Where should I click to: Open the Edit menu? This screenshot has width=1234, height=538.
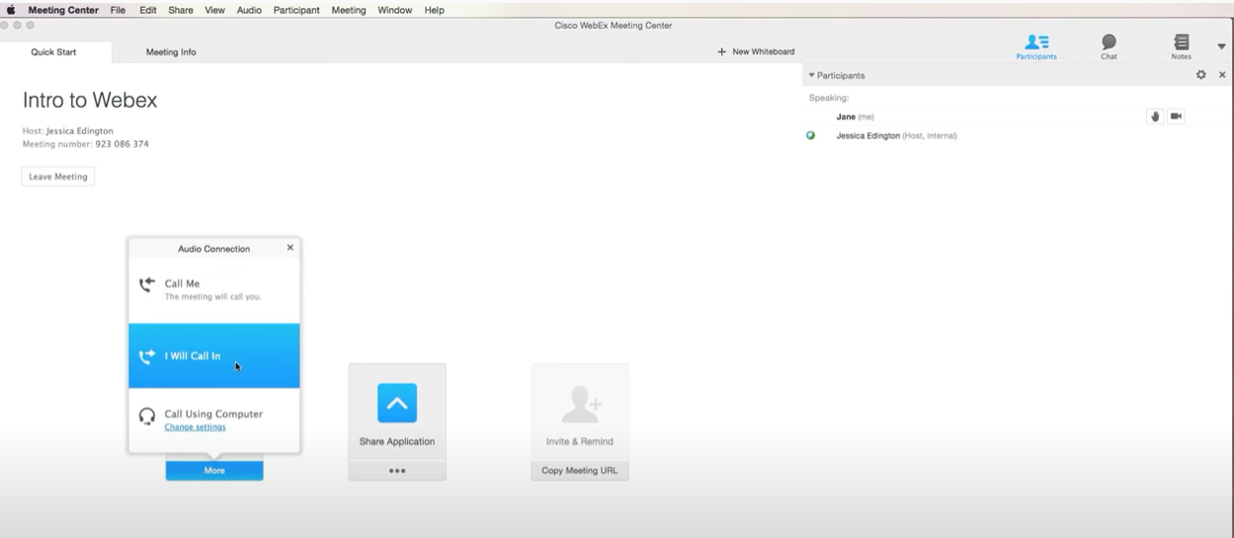click(x=148, y=10)
